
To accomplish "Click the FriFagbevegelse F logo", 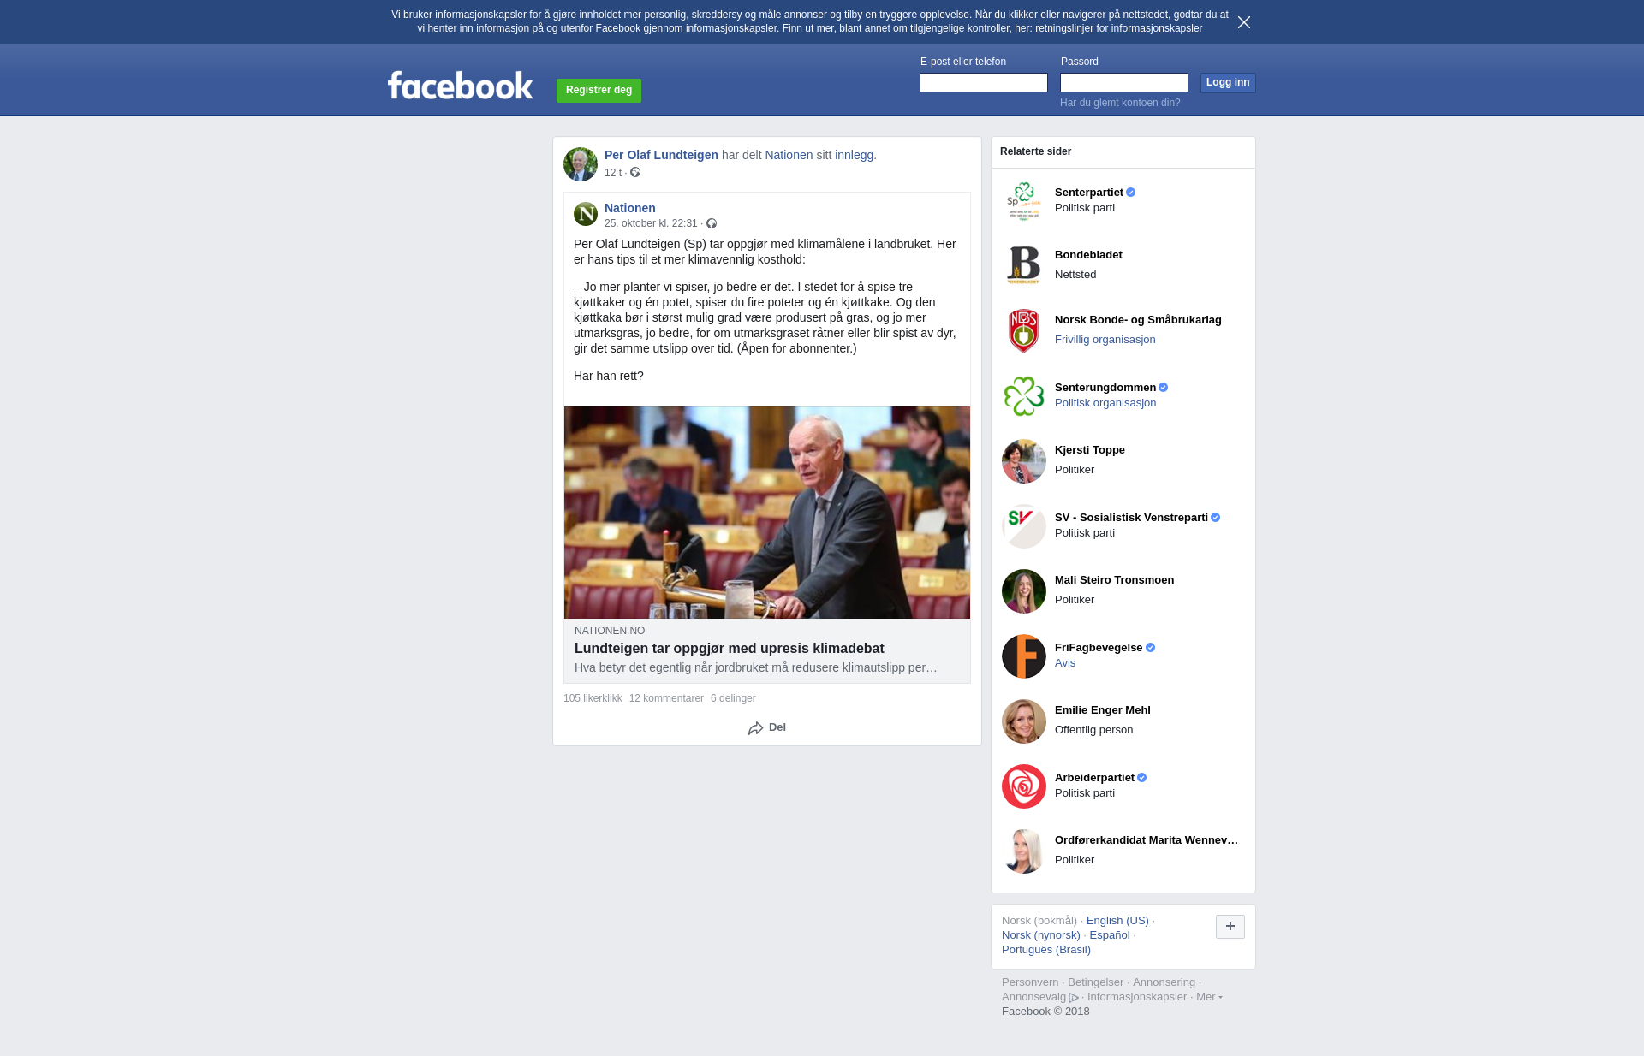I will pyautogui.click(x=1024, y=656).
